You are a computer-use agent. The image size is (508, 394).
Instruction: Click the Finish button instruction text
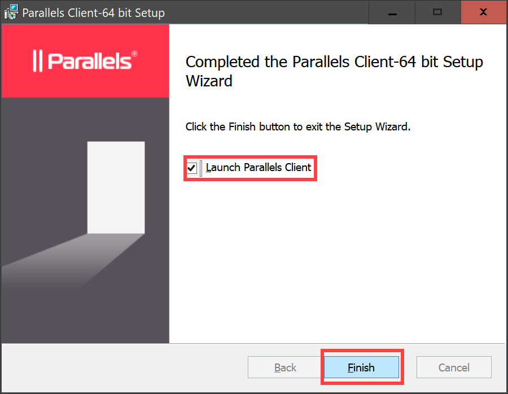(297, 127)
